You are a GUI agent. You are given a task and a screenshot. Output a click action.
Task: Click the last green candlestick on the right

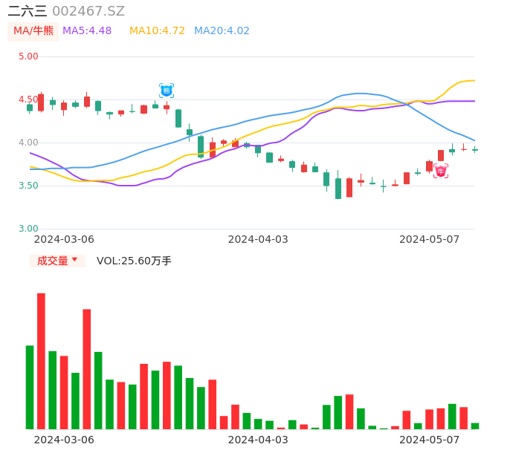pos(475,149)
